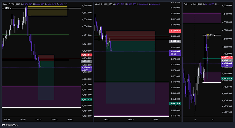This screenshot has width=235, height=128.
Task: Click the 4,458.100 price scale value
Action: point(175,116)
